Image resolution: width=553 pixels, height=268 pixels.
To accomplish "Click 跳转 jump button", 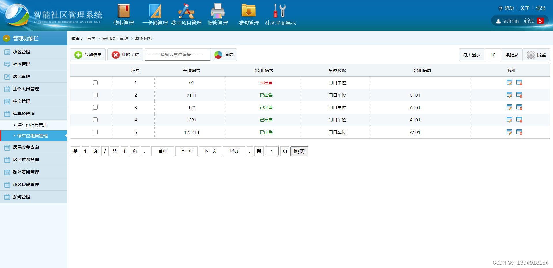I will pos(299,151).
